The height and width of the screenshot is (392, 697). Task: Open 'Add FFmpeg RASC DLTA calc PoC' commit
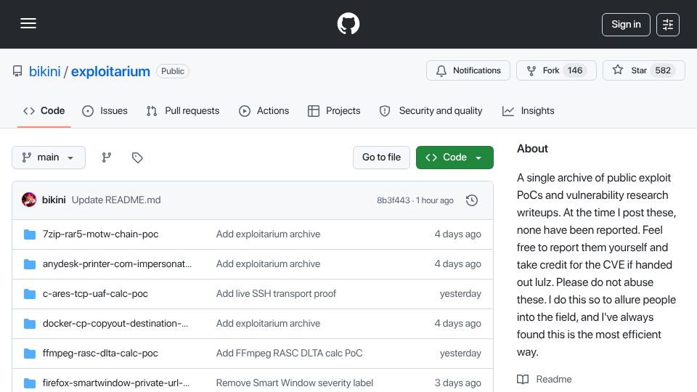pos(290,354)
